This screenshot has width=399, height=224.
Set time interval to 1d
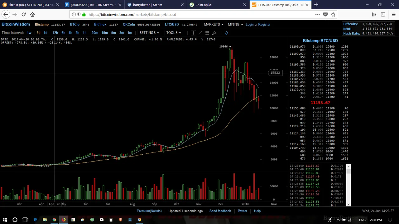click(x=46, y=33)
